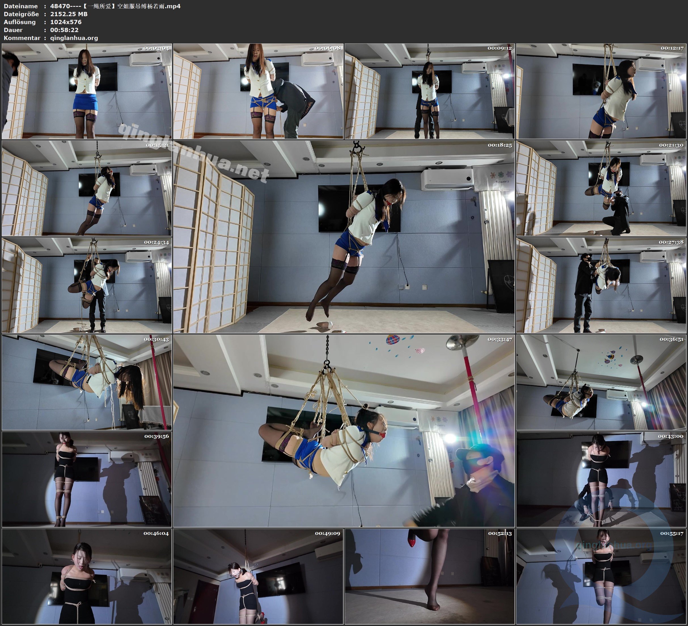Open the large thumbnail timestamped 00:18:25
The width and height of the screenshot is (688, 626).
coord(344,236)
